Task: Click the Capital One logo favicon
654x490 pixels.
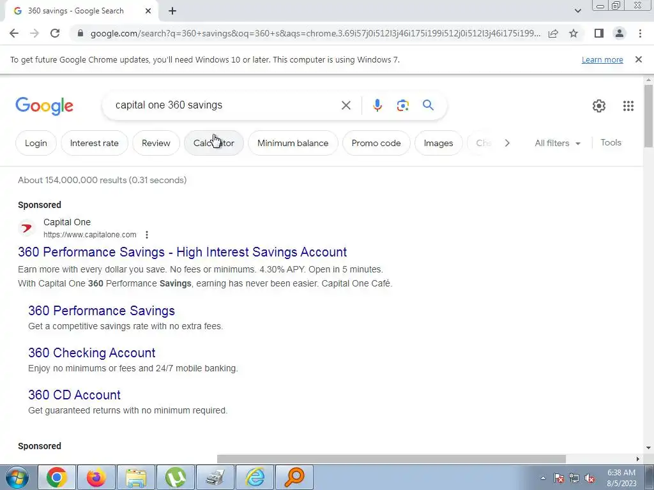Action: pos(27,228)
